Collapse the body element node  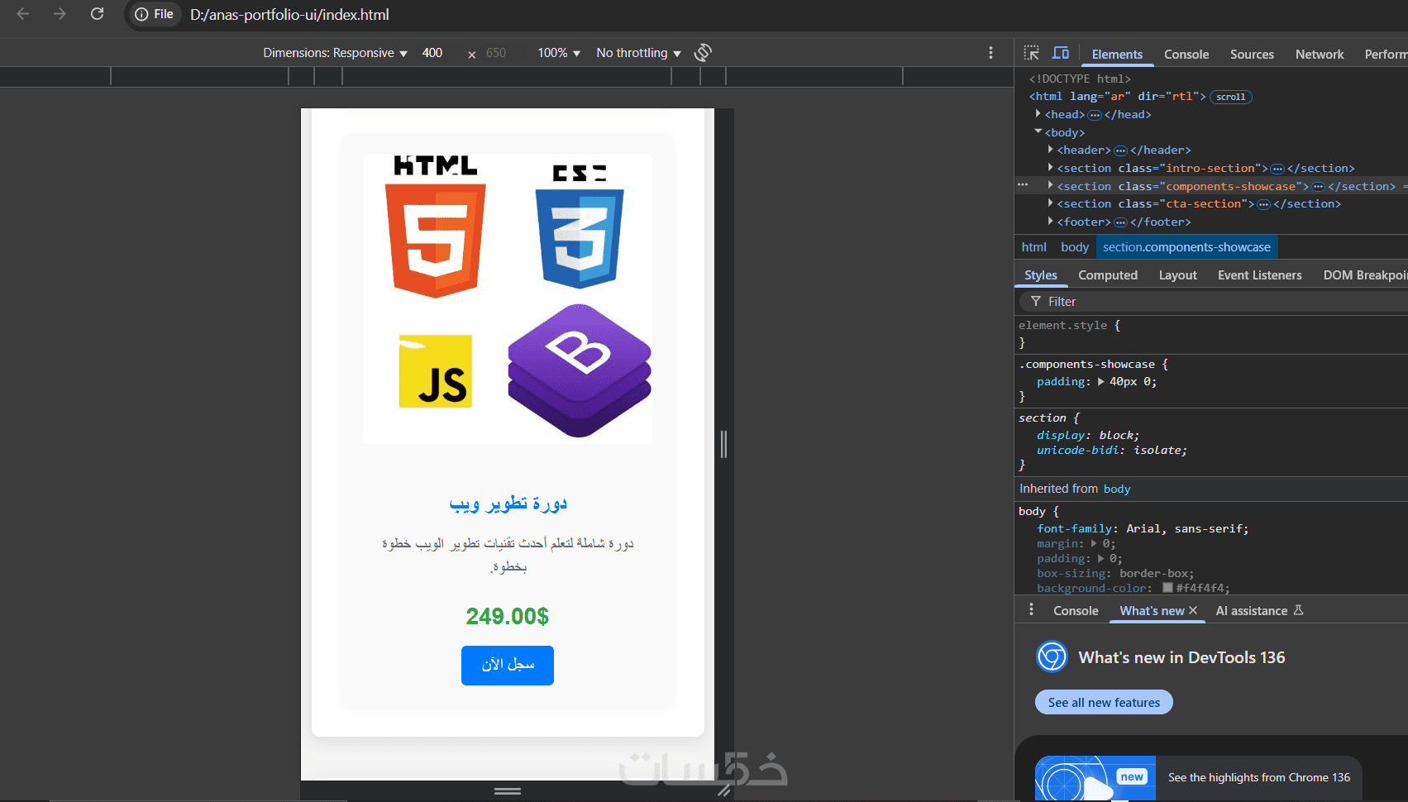click(1038, 131)
